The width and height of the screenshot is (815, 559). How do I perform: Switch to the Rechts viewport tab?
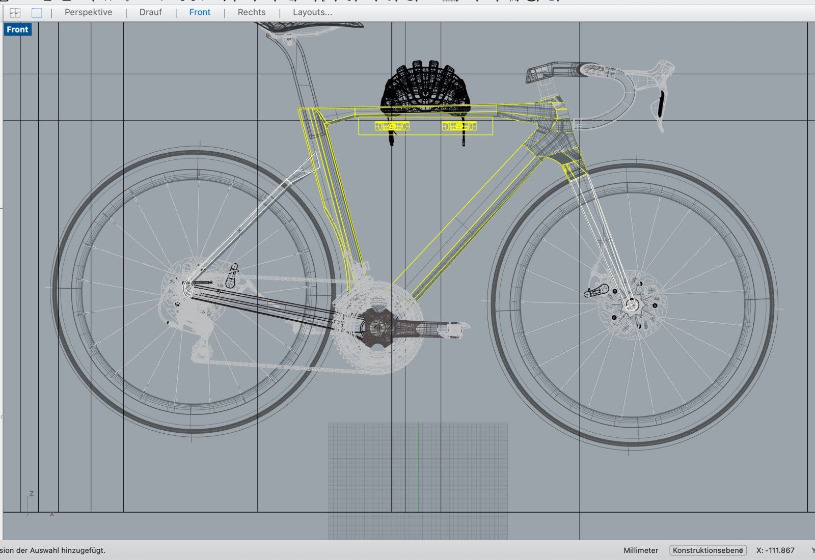click(251, 12)
